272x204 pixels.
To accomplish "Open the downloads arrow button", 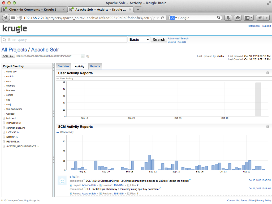I will (x=228, y=18).
